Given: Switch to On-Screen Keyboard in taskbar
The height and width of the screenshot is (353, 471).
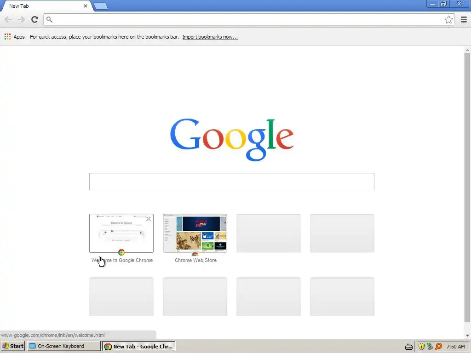Looking at the screenshot, I should (x=63, y=346).
